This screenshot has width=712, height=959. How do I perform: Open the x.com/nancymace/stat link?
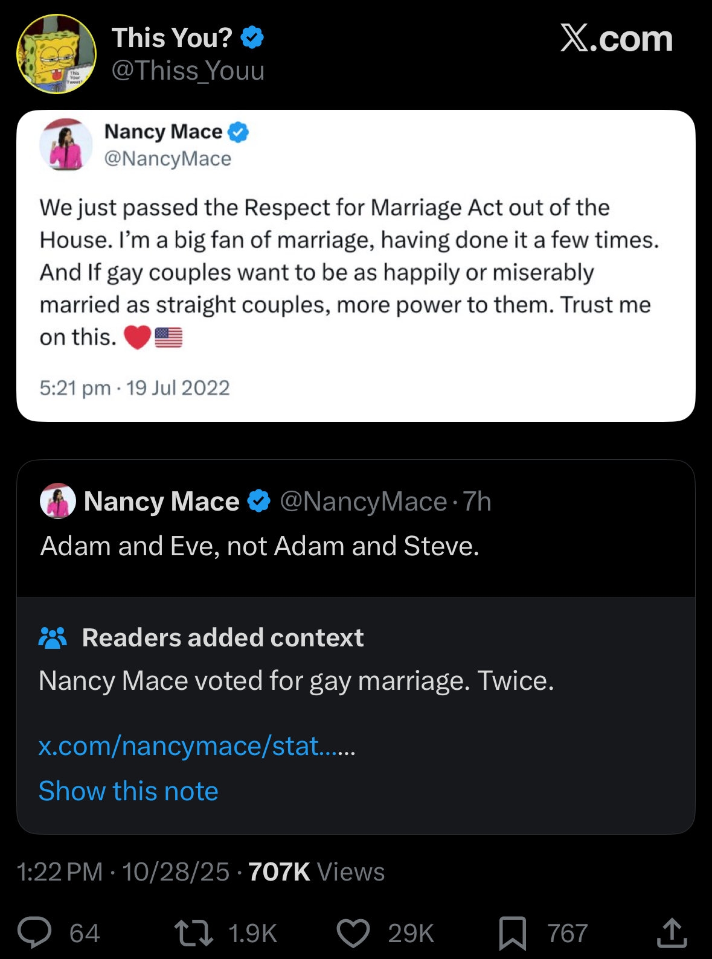click(197, 747)
